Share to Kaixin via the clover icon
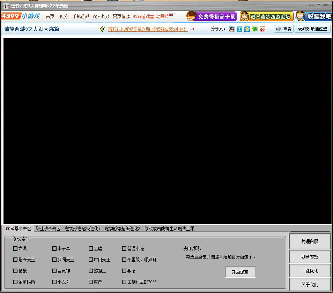The width and height of the screenshot is (333, 293). coord(255,29)
